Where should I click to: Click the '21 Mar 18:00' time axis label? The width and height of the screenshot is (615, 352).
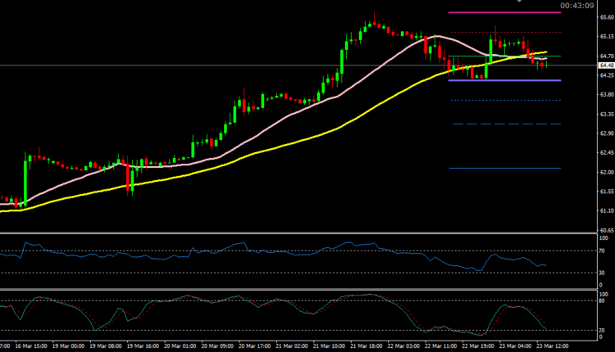[367, 346]
